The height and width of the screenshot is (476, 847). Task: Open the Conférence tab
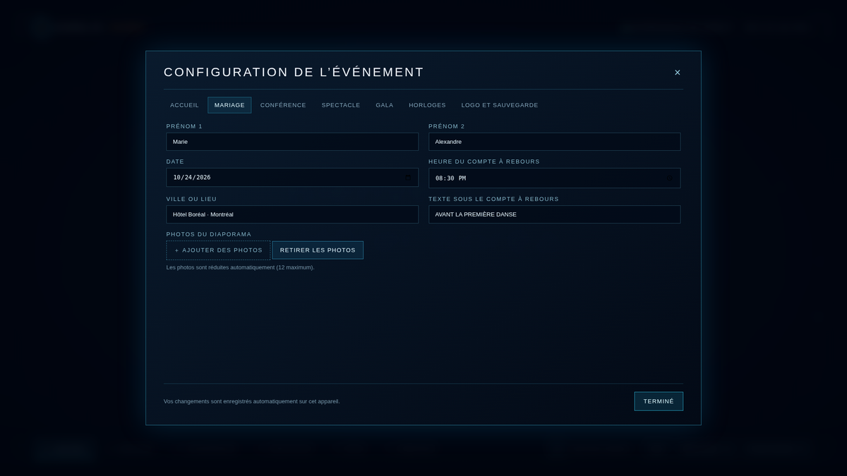point(283,105)
